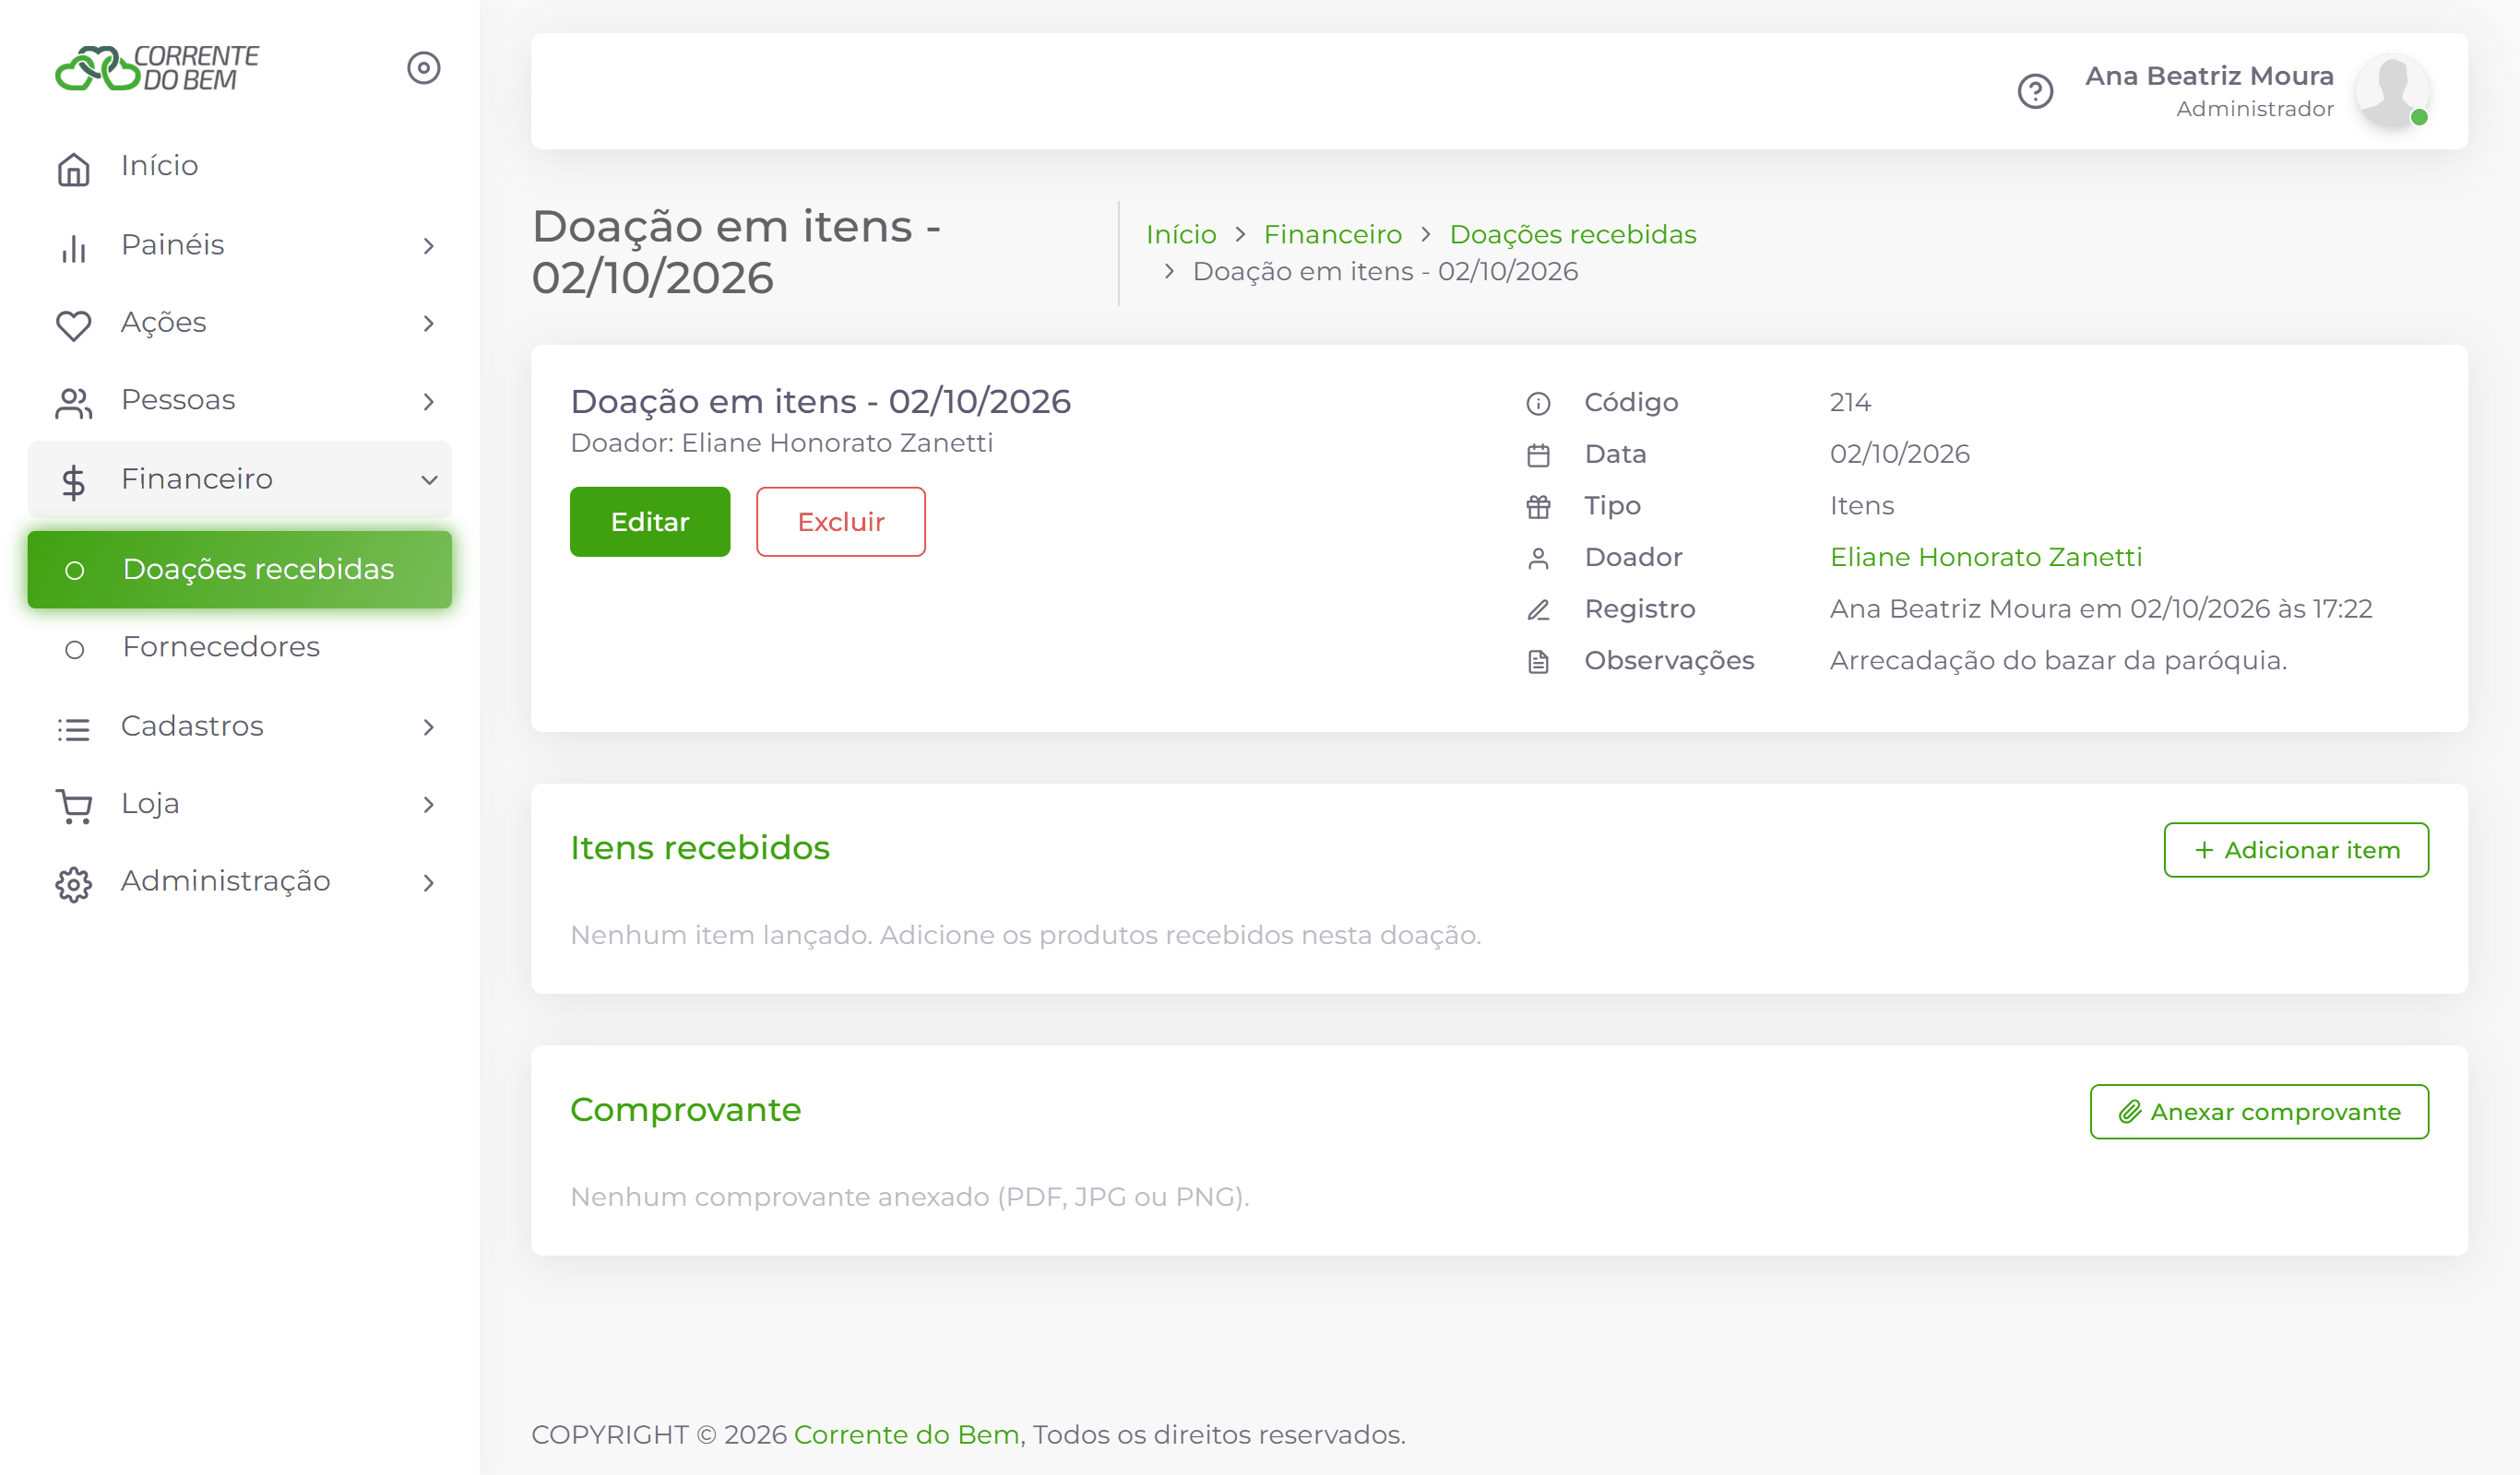Open donor link Eliane Honorato Zanetti
Screen dimensions: 2520x1475
click(1986, 557)
